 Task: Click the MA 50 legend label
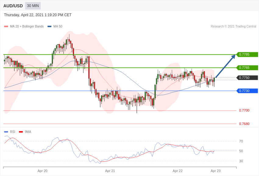point(58,27)
